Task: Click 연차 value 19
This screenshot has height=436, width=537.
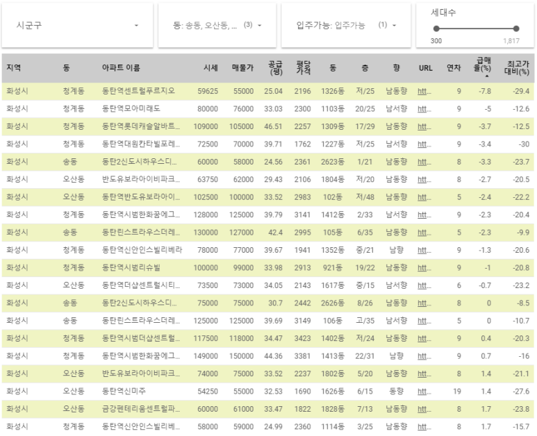Action: point(457,392)
